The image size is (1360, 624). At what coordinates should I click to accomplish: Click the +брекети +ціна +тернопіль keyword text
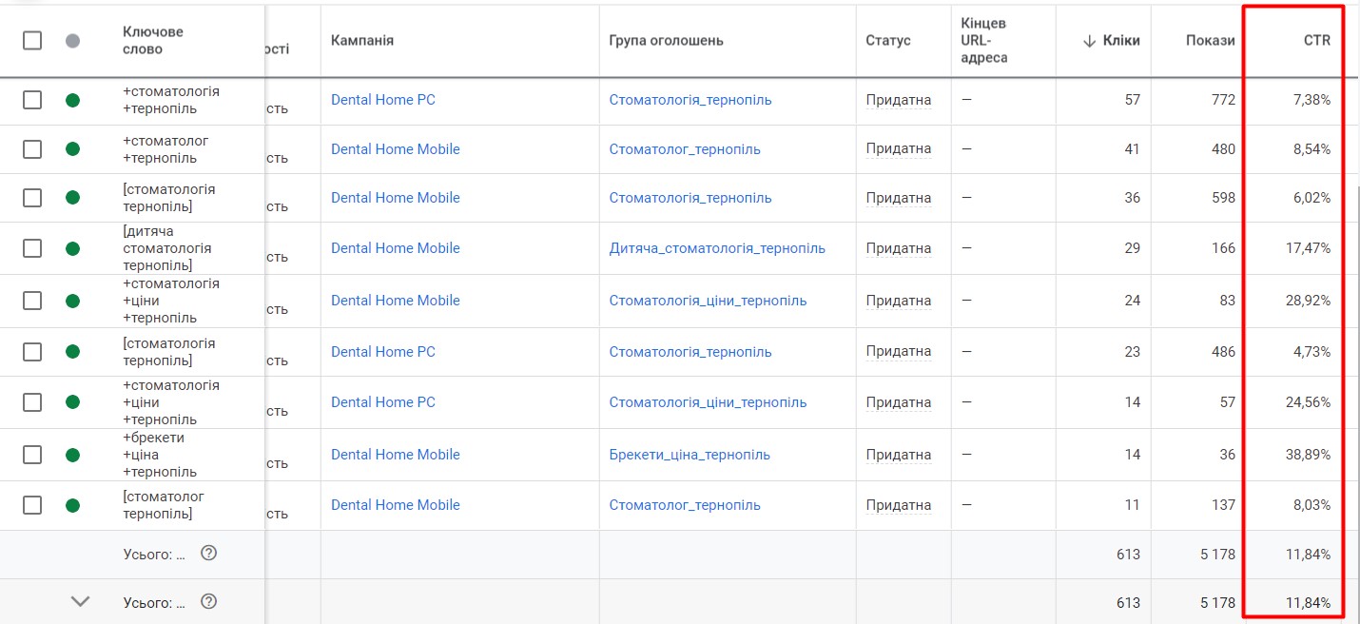pyautogui.click(x=160, y=455)
